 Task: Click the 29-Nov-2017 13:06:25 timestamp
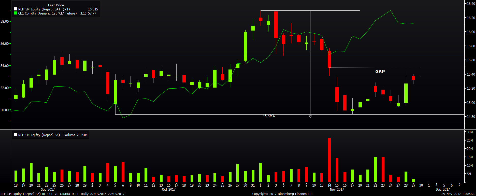point(458,194)
